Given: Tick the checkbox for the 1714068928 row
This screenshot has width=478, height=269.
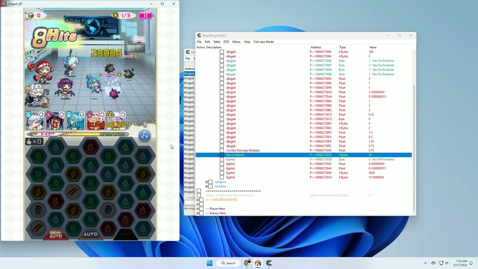Looking at the screenshot, I should click(222, 177).
